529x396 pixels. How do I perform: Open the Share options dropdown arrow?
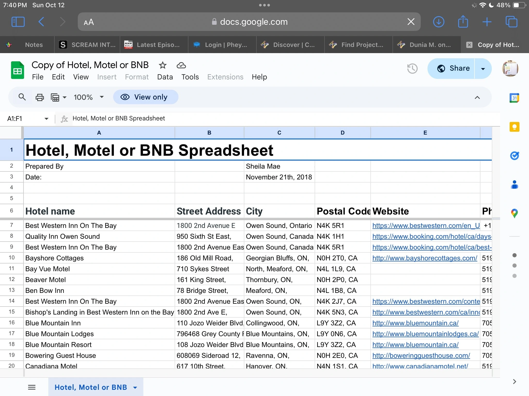click(483, 69)
